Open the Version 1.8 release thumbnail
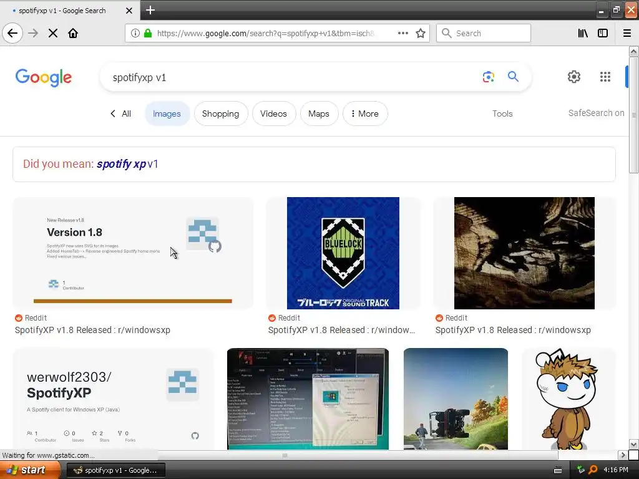This screenshot has height=479, width=639. pos(133,253)
